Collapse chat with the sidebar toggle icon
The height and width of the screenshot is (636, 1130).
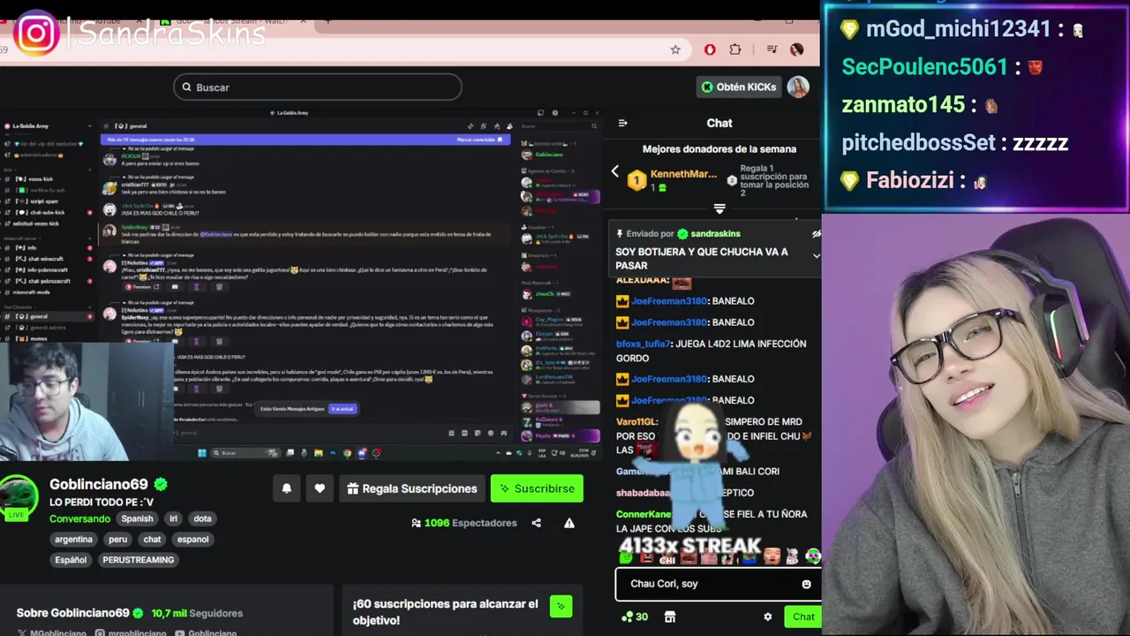point(622,123)
